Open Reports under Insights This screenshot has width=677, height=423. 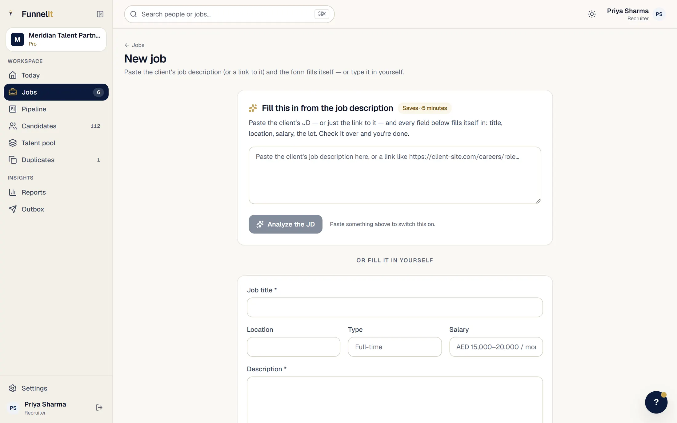pos(56,192)
